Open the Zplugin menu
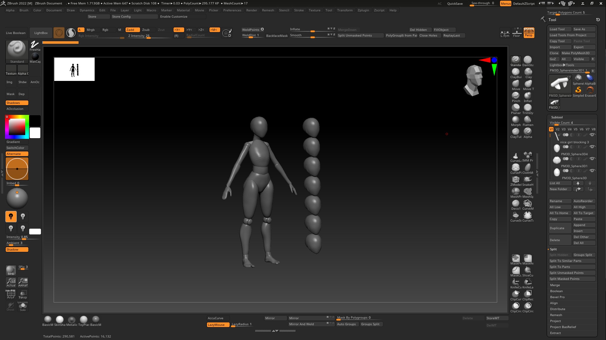Image resolution: width=606 pixels, height=340 pixels. coord(363,10)
